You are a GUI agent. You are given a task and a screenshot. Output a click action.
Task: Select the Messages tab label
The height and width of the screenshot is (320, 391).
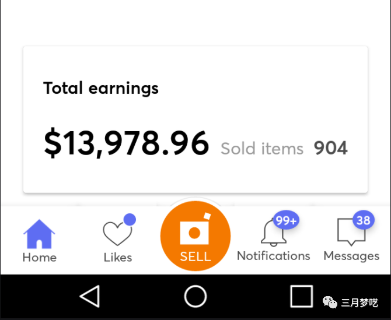(351, 256)
